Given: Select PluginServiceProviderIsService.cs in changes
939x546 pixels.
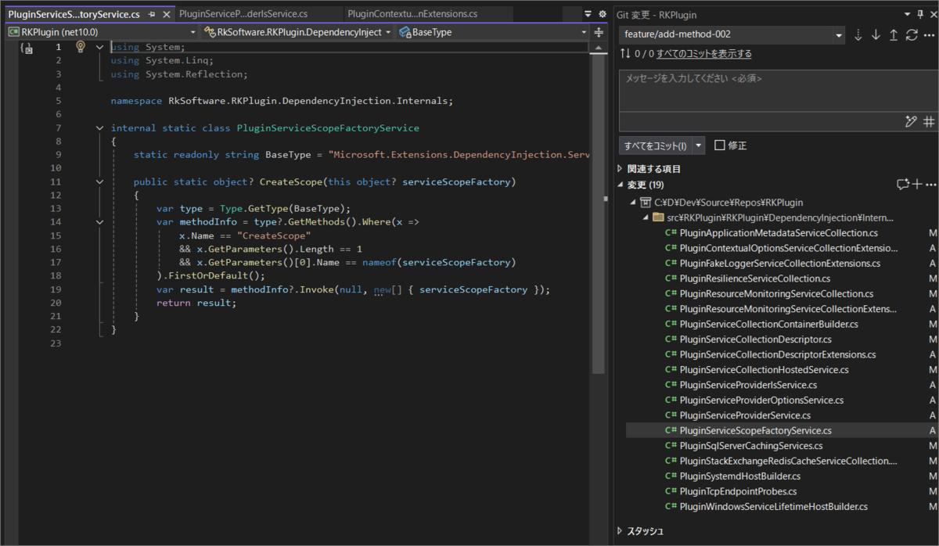Looking at the screenshot, I should tap(748, 385).
